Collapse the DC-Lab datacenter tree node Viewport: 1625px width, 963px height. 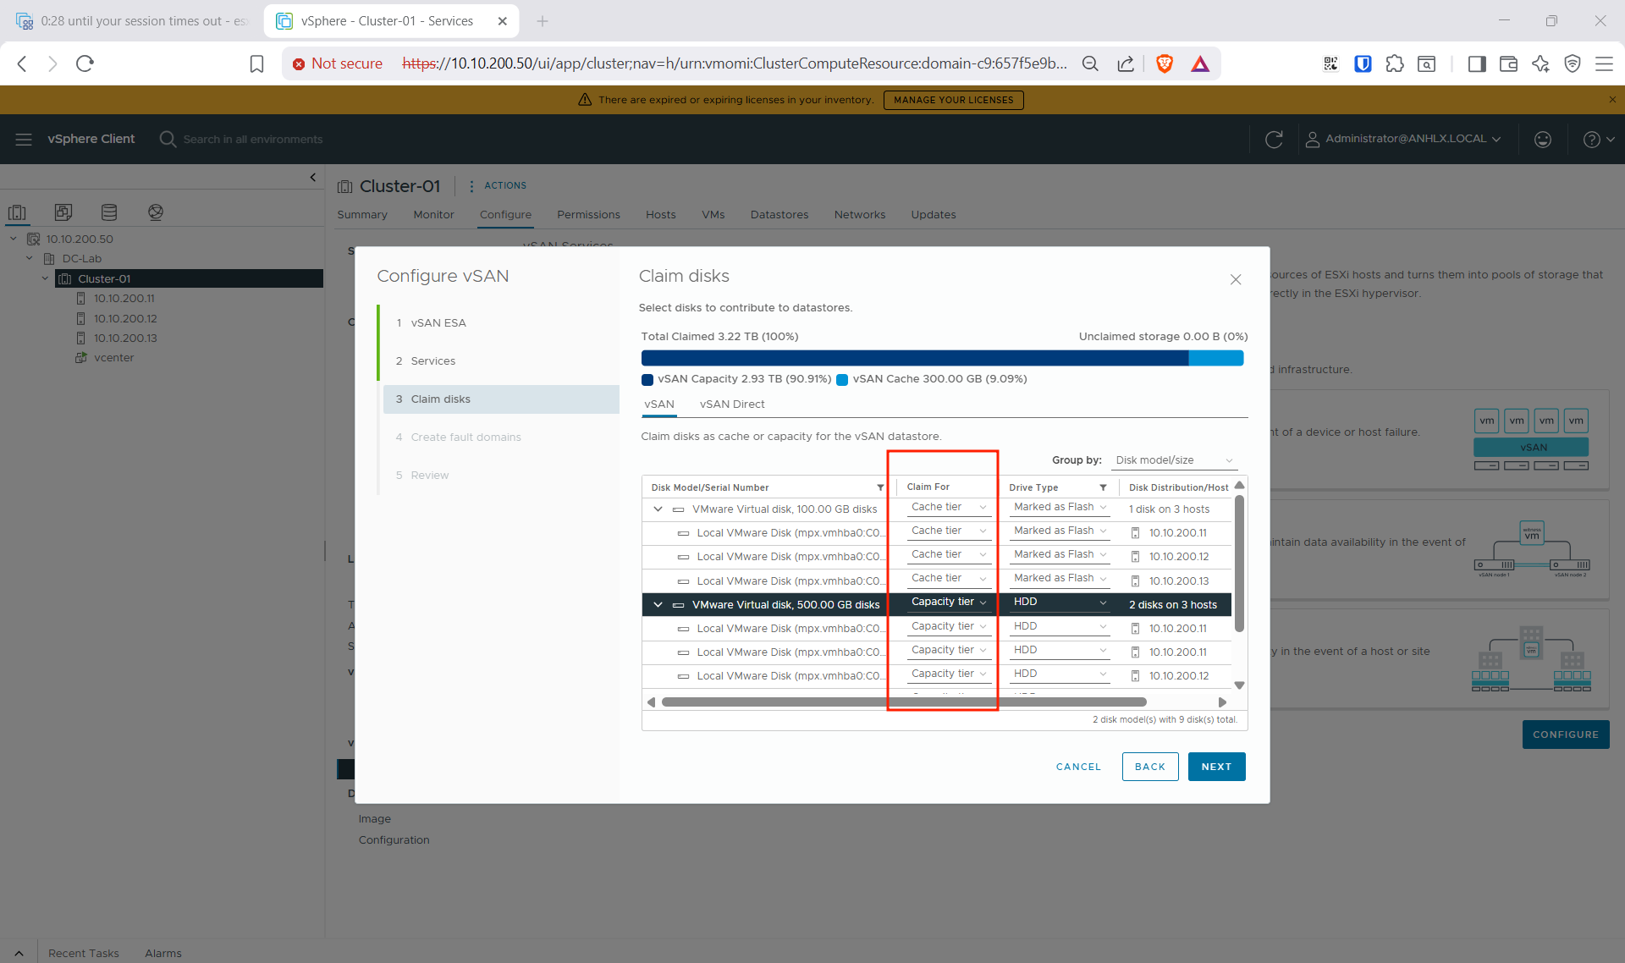(30, 258)
